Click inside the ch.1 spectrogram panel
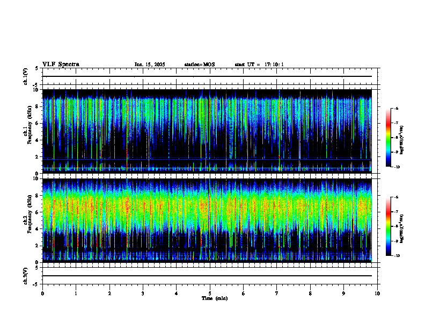This screenshot has height=329, width=425. [x=207, y=131]
